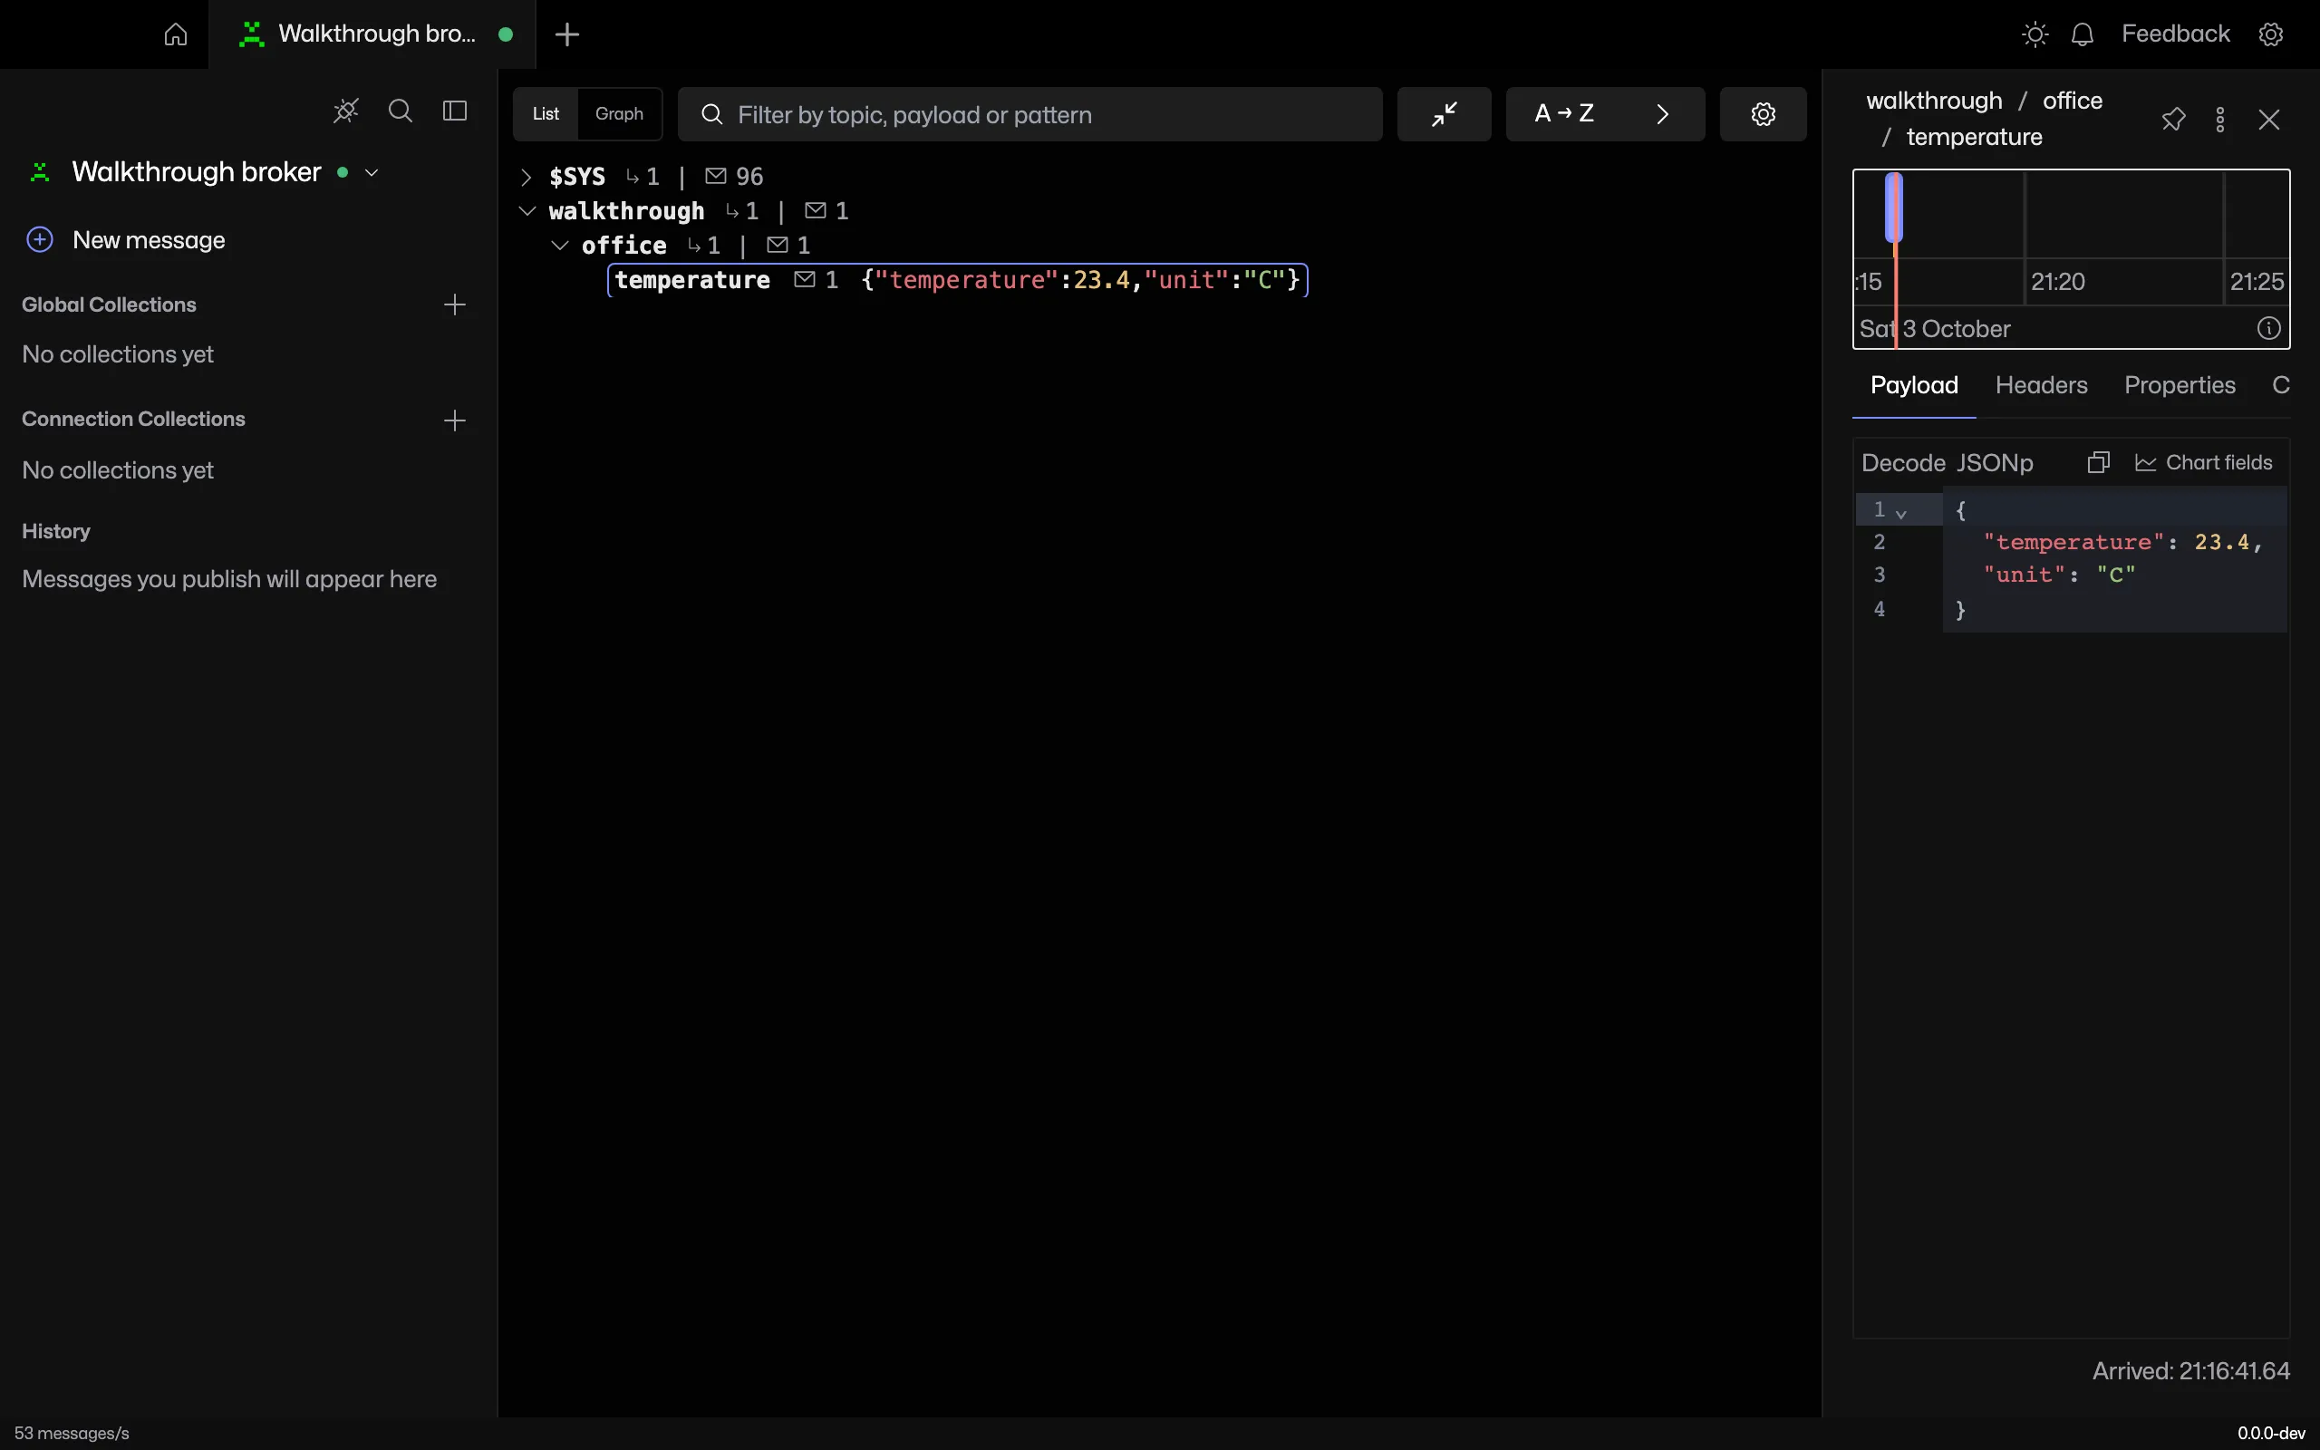
Task: Click office breadcrumb in details header
Action: click(2072, 101)
